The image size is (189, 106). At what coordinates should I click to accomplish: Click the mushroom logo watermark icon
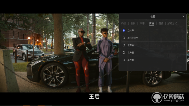tap(157, 97)
